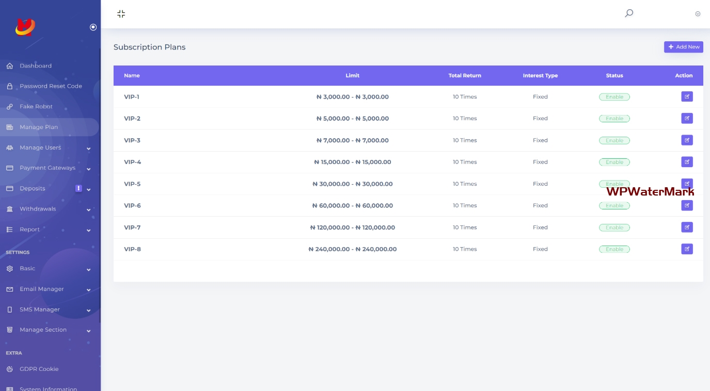Expand the Payment Gateways submenu
The width and height of the screenshot is (710, 391).
click(x=88, y=169)
